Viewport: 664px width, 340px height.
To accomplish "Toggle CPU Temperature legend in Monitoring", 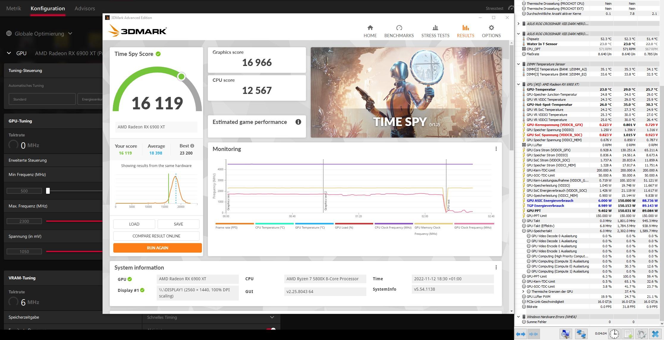I will 274,226.
